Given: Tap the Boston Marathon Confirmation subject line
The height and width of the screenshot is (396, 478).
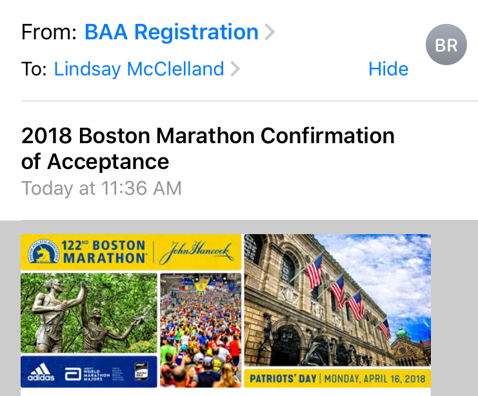Looking at the screenshot, I should coord(208,148).
